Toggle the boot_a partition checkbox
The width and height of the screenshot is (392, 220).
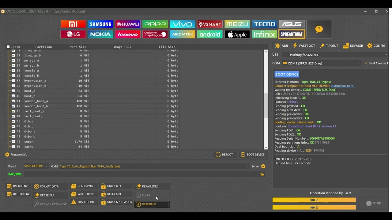[13, 91]
